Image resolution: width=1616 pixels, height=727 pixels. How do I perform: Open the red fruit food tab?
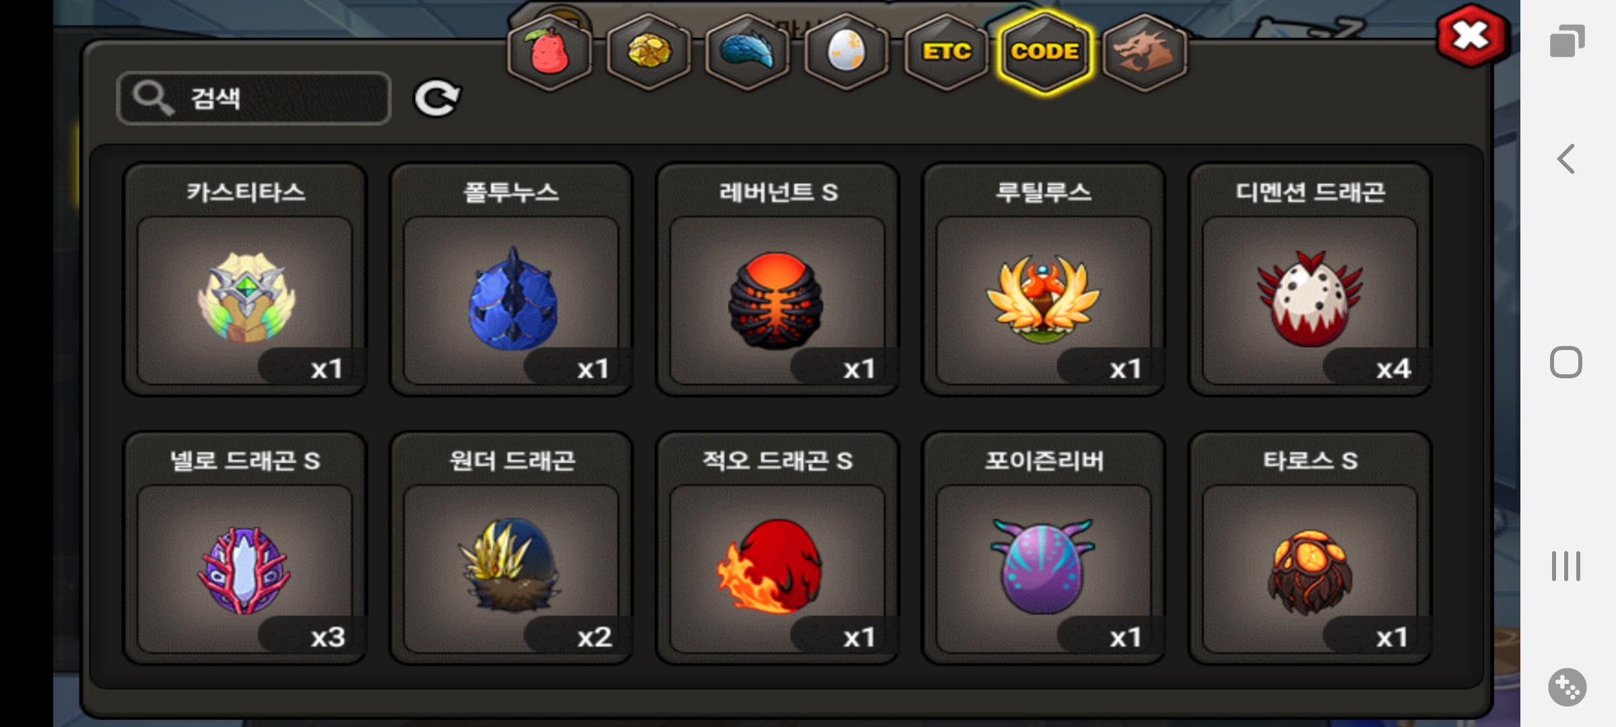[x=549, y=53]
